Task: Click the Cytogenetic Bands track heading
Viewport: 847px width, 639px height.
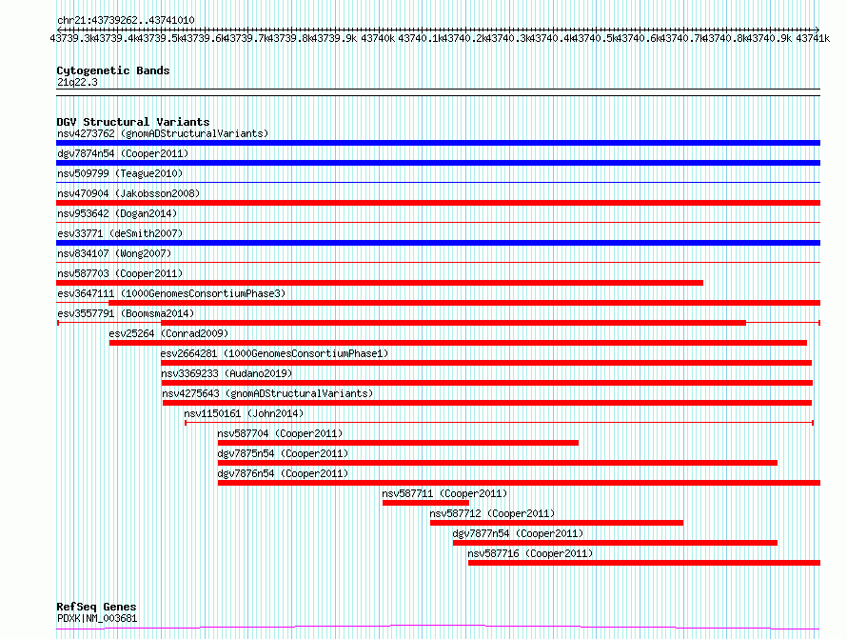Action: pos(113,70)
